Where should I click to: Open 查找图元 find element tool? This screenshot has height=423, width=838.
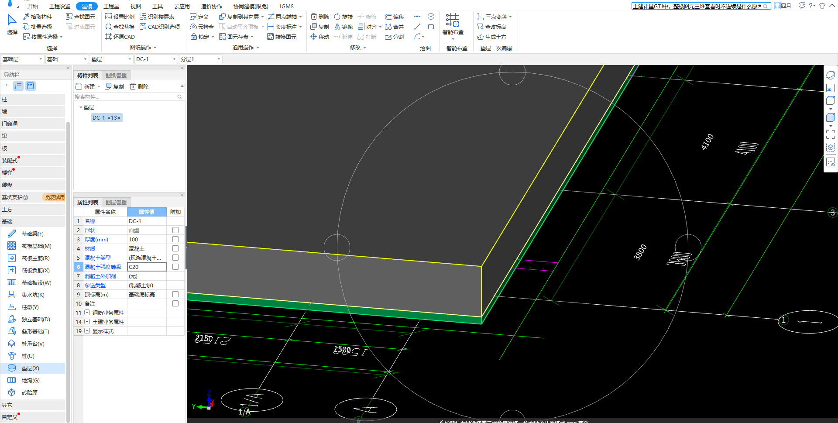coord(80,17)
